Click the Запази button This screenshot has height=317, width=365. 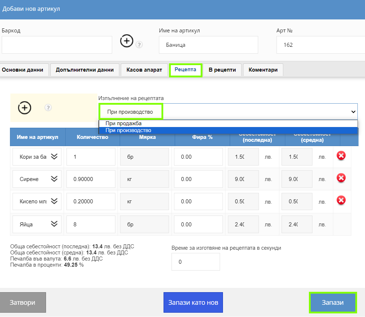(333, 302)
